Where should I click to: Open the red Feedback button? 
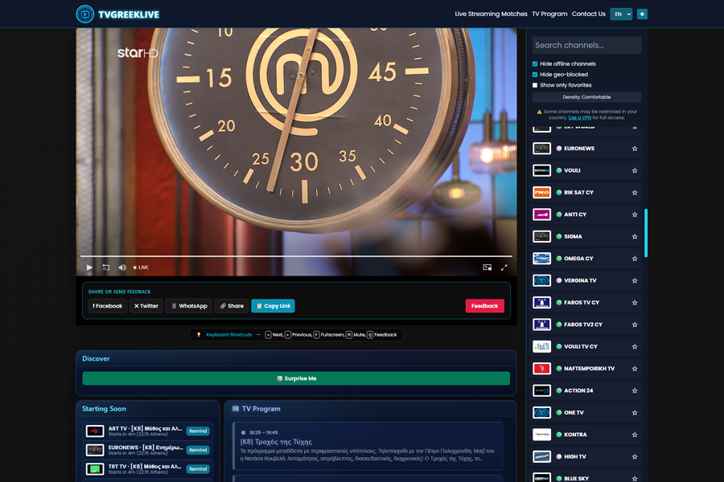pos(484,306)
